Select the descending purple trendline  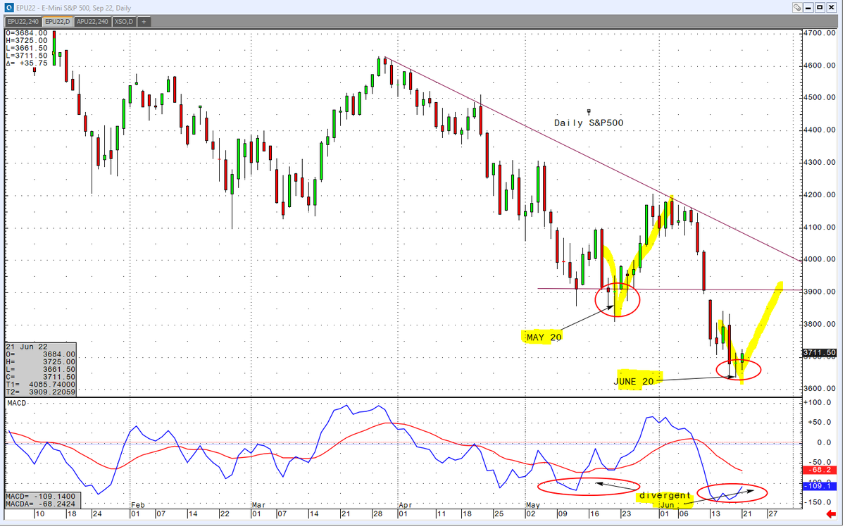pyautogui.click(x=591, y=158)
